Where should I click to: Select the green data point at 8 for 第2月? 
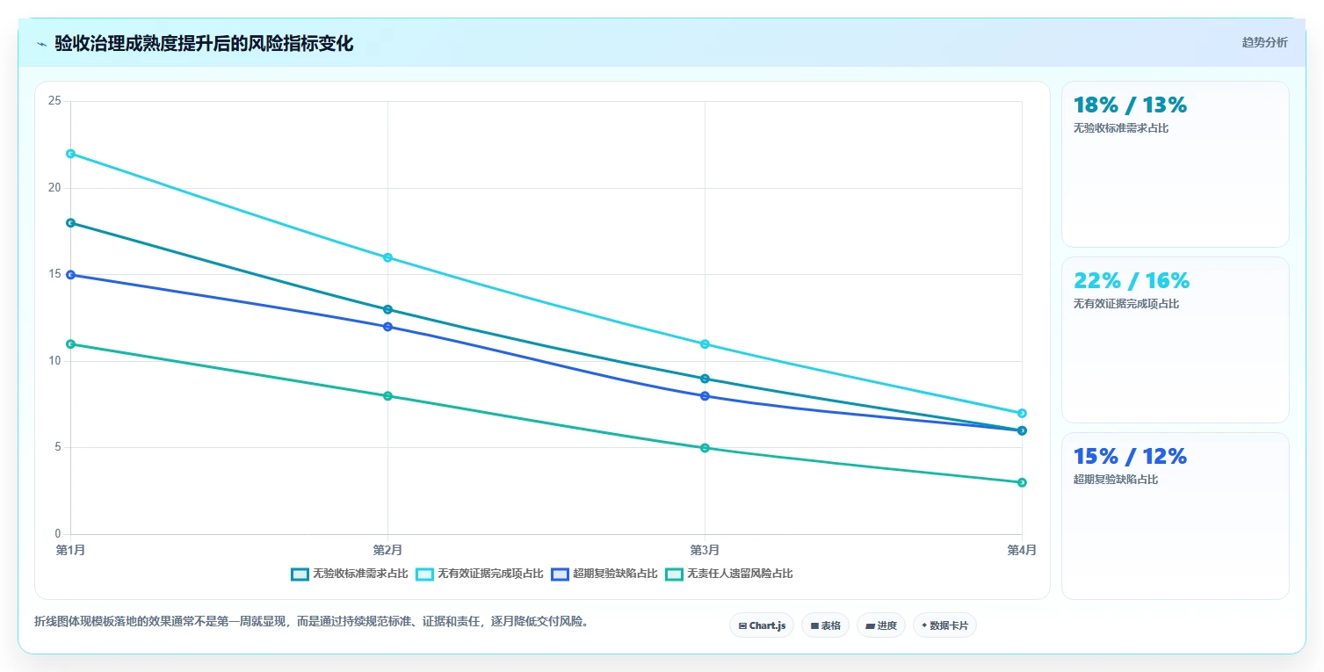click(387, 396)
